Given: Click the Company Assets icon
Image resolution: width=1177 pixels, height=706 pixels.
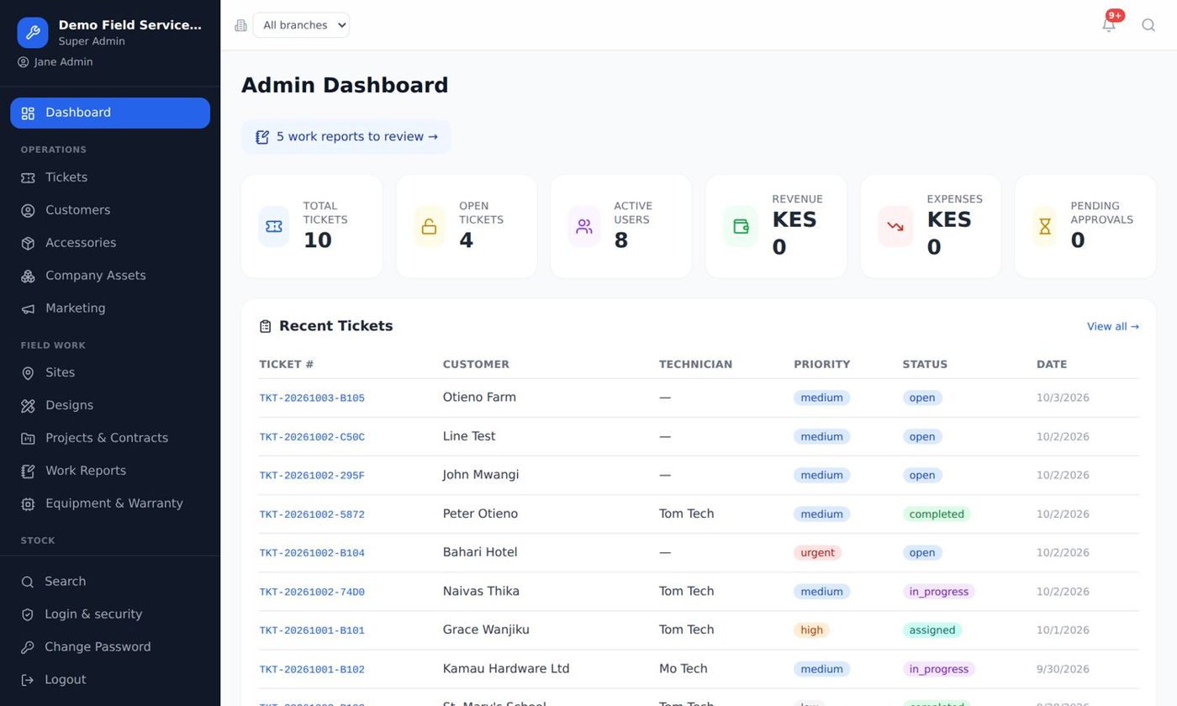Looking at the screenshot, I should click(28, 277).
